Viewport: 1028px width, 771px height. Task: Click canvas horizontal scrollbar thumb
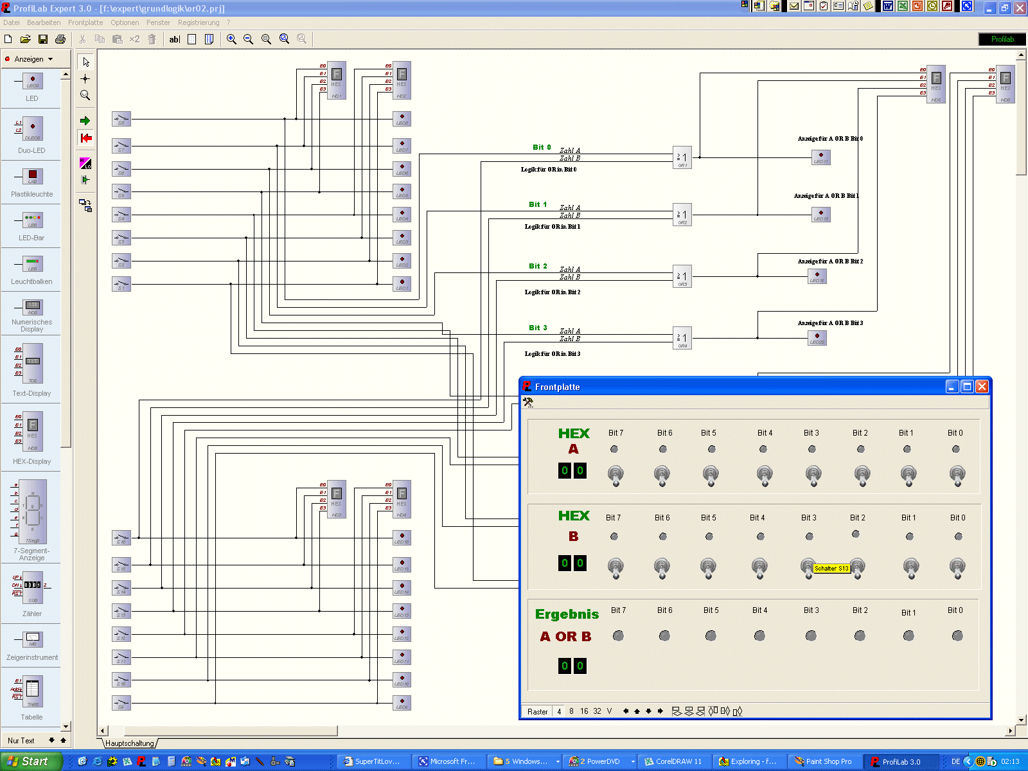click(230, 731)
